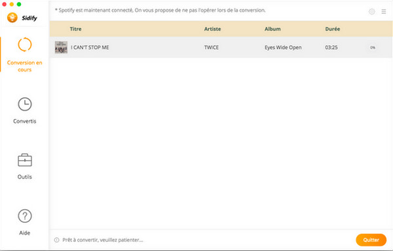Open the Conversion en cours section
393x251 pixels.
(25, 55)
